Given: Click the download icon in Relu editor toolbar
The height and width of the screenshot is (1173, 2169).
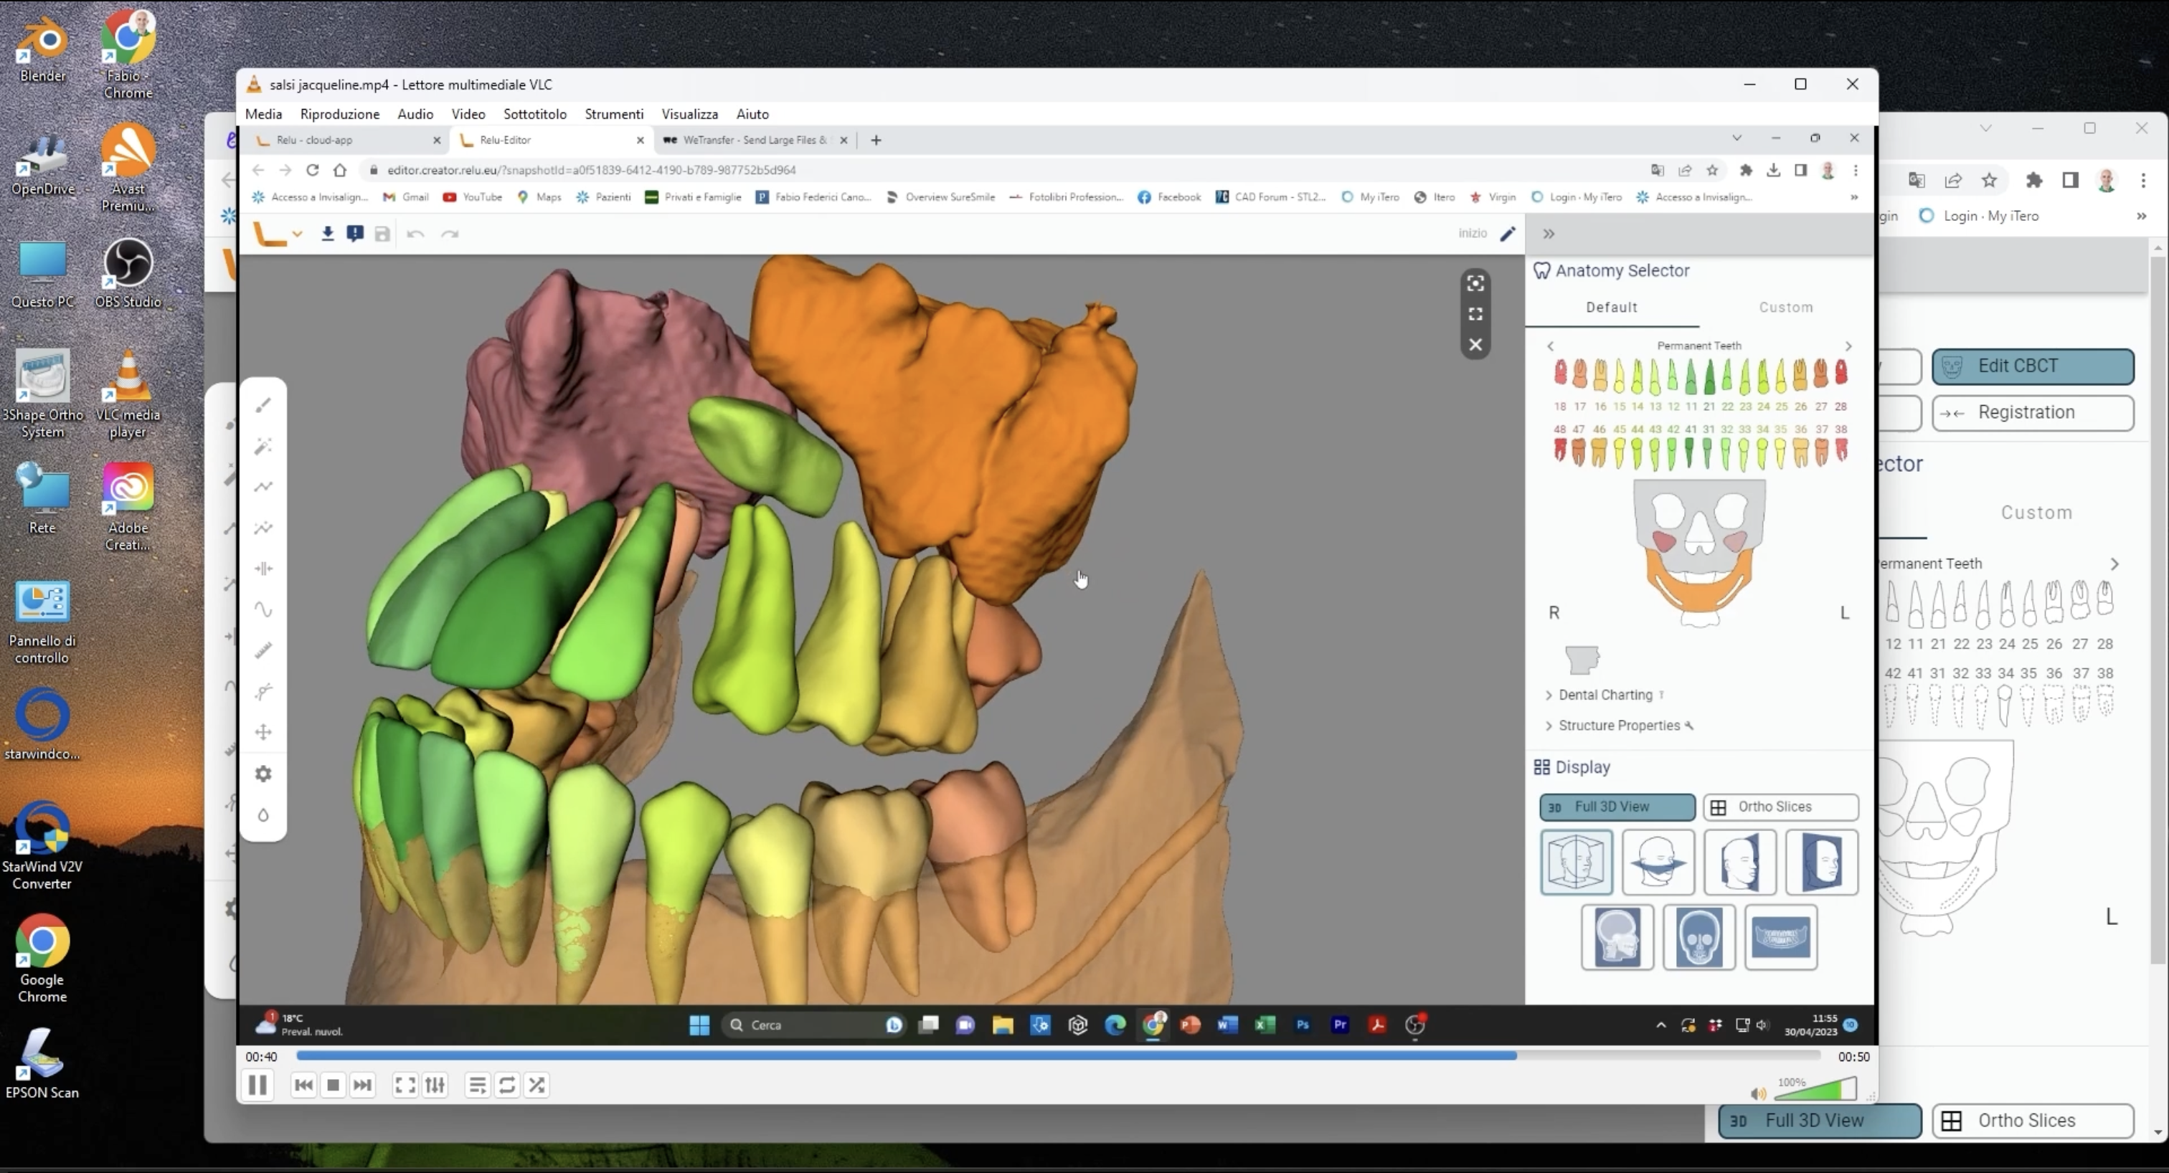Looking at the screenshot, I should pyautogui.click(x=328, y=234).
